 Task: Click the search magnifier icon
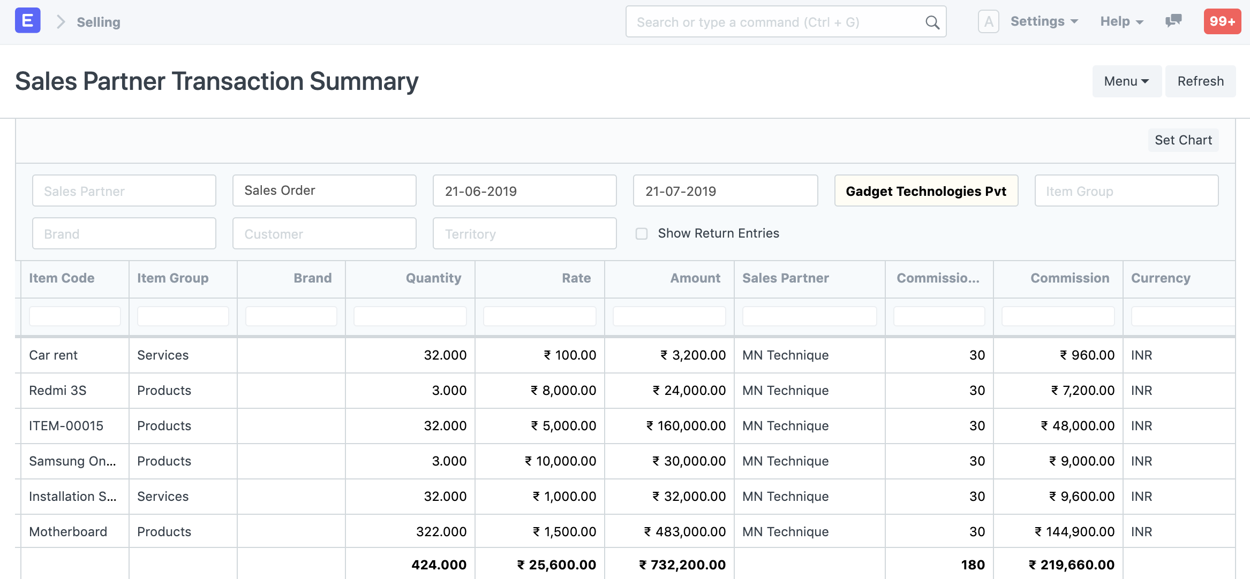932,22
